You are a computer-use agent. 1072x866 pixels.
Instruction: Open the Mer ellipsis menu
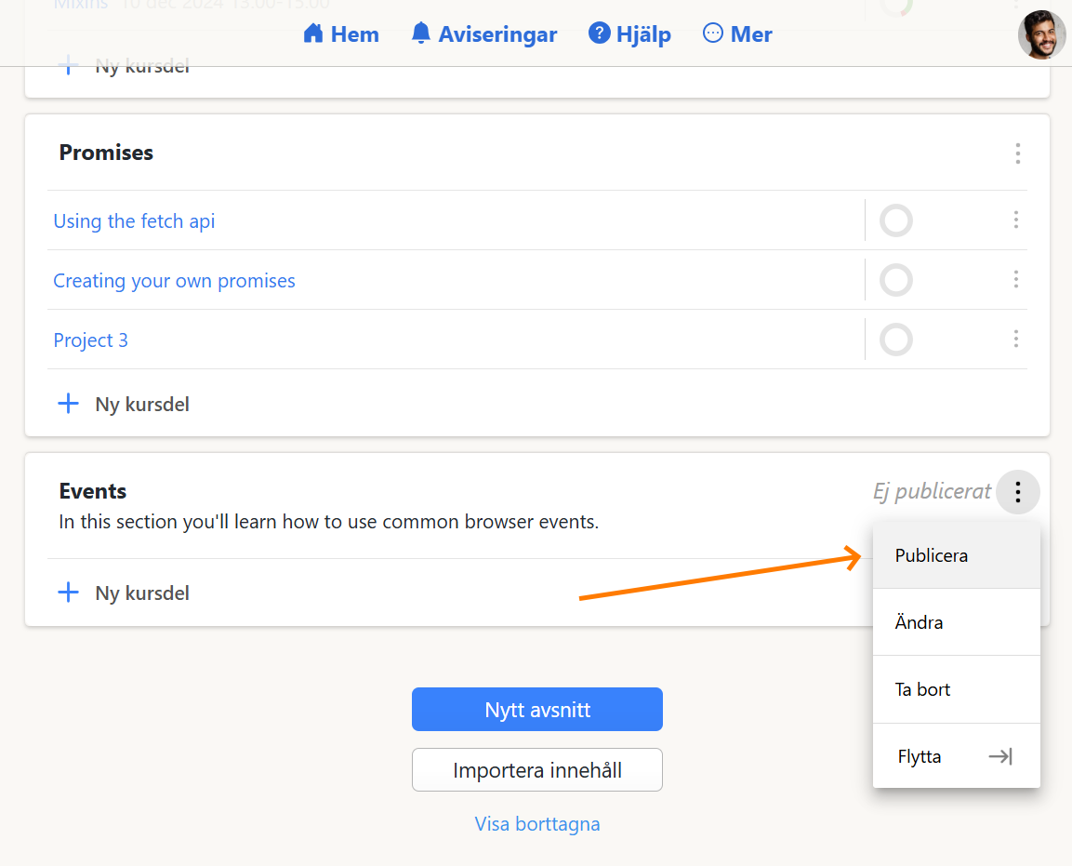[713, 34]
